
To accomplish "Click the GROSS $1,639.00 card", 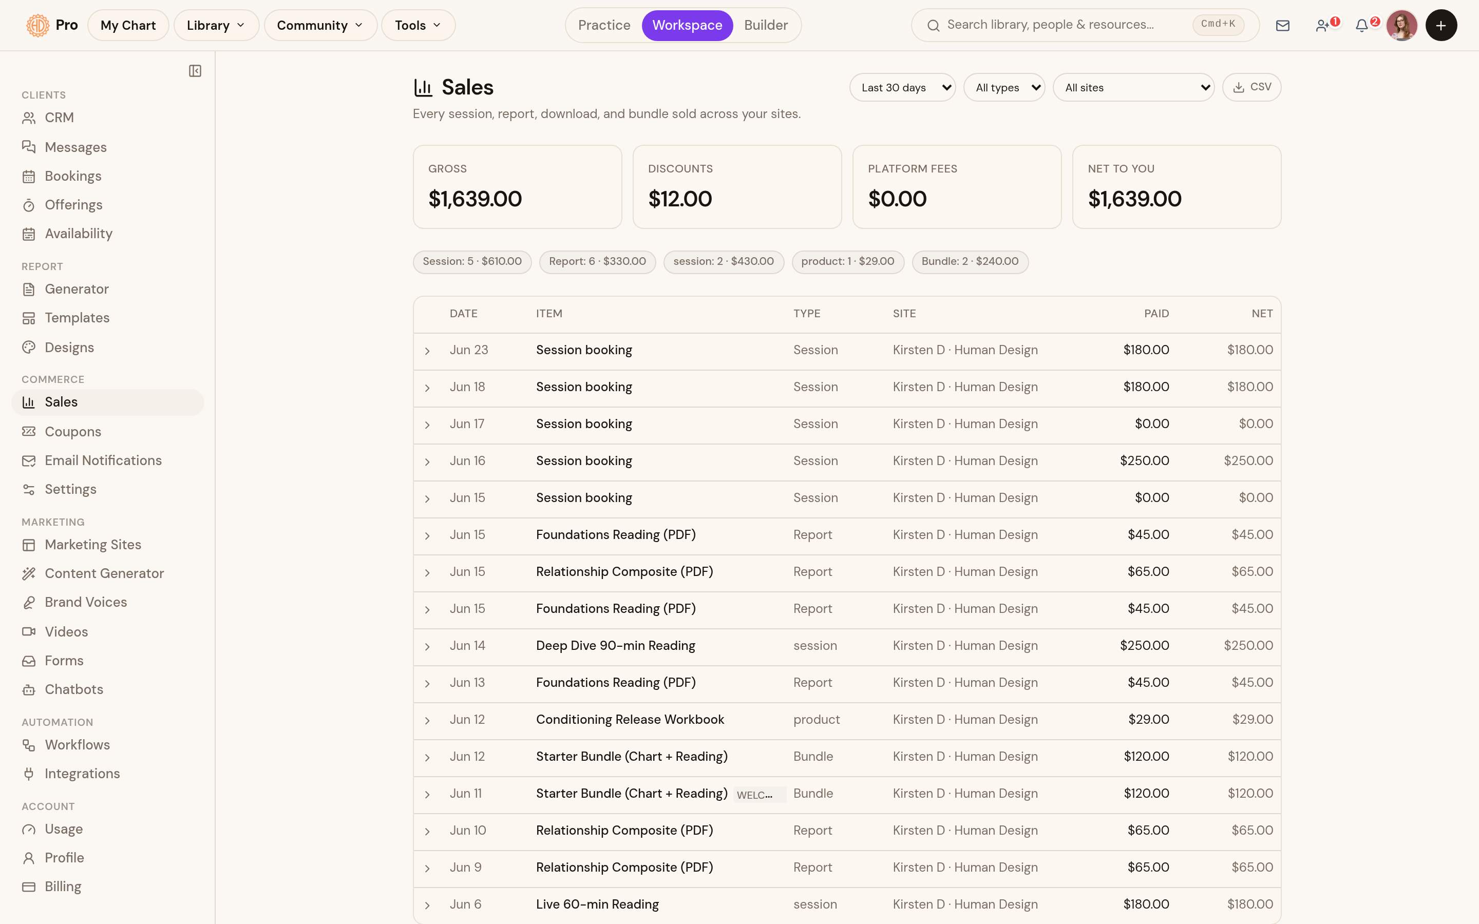I will (517, 187).
